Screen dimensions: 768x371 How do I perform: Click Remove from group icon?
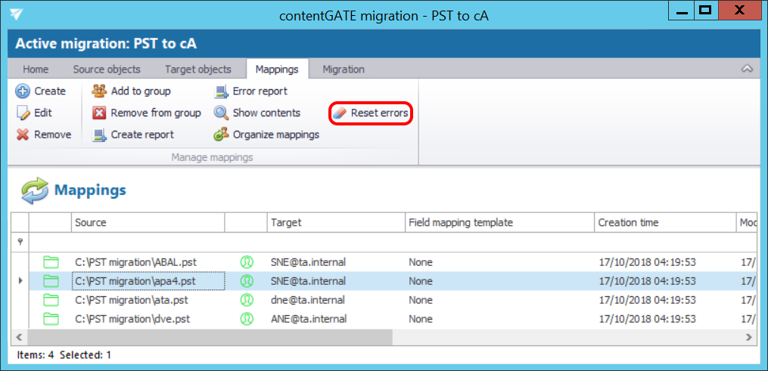[99, 113]
